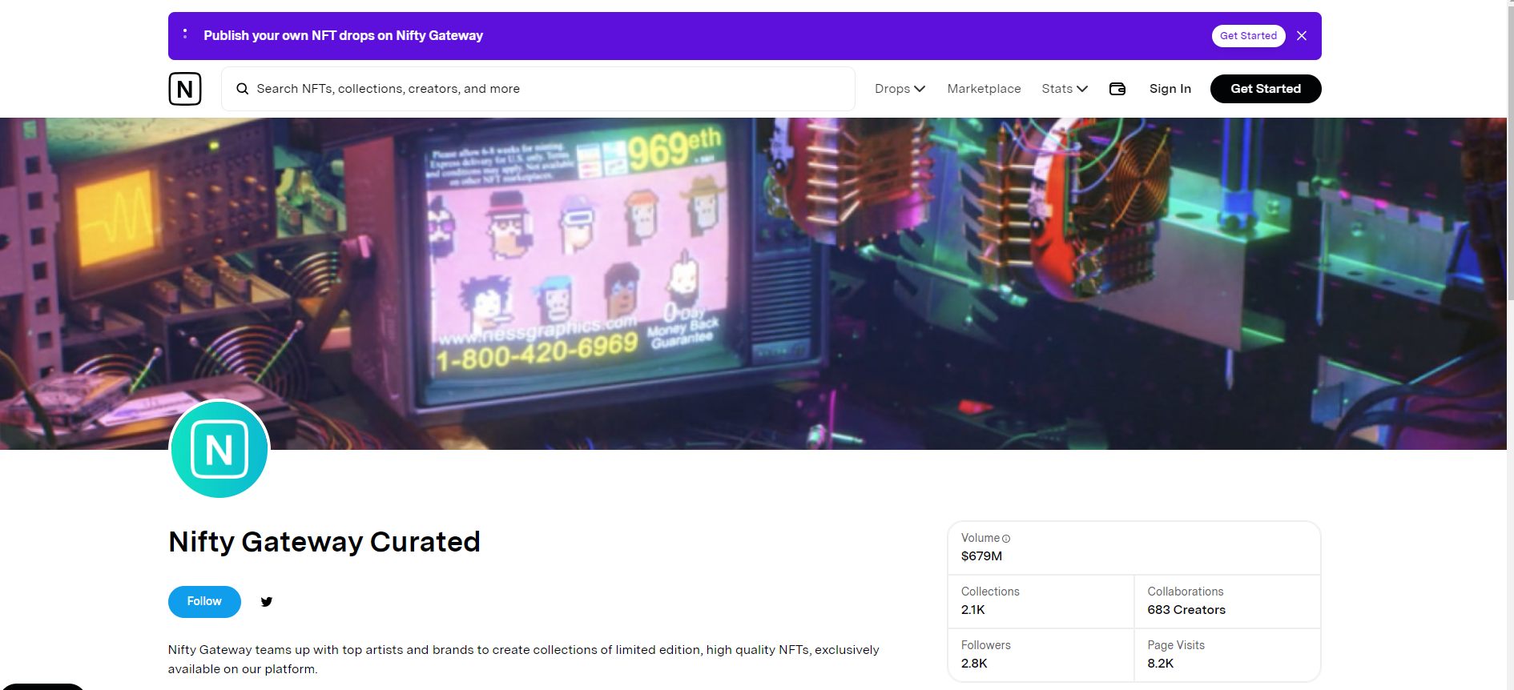Open the wallet icon in navbar
The width and height of the screenshot is (1514, 690).
pos(1117,89)
